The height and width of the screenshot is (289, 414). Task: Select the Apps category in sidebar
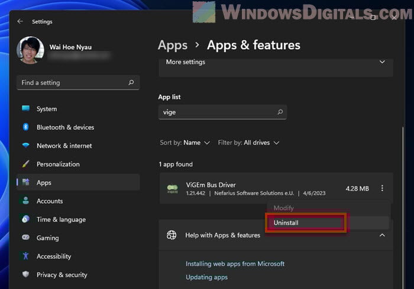78,182
